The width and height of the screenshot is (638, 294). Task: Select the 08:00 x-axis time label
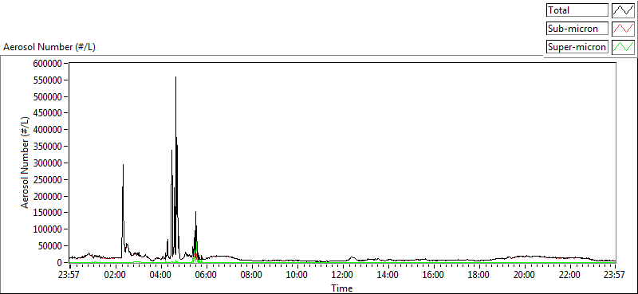pos(251,275)
